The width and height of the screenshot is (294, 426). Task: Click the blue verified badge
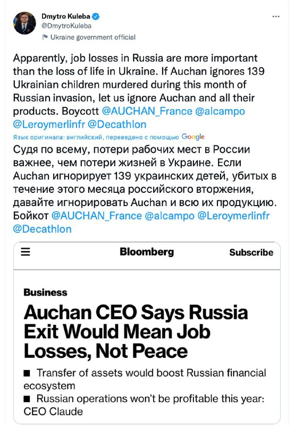[96, 17]
